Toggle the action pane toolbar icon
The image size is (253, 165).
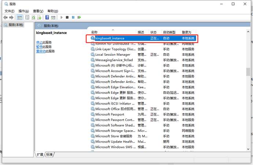click(53, 17)
